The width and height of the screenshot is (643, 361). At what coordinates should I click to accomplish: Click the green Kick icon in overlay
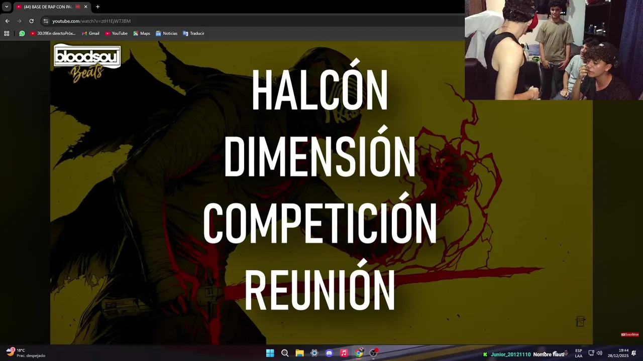click(485, 354)
